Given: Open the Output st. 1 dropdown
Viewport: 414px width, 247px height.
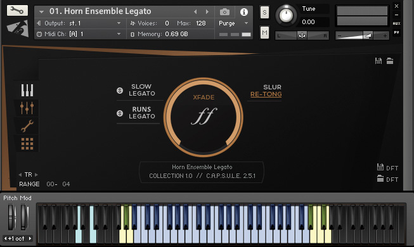Looking at the screenshot, I should pyautogui.click(x=119, y=23).
